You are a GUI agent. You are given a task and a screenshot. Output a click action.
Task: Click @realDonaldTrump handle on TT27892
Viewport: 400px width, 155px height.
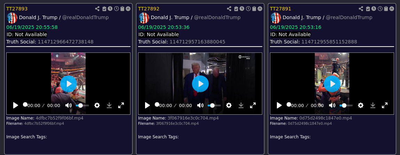click(217, 18)
